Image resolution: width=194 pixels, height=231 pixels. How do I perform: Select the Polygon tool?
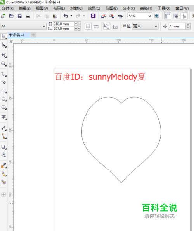coord(3,107)
